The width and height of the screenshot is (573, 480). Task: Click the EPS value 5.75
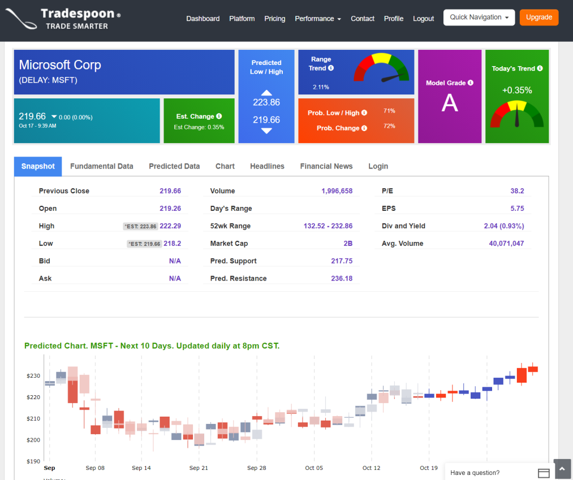pos(517,209)
